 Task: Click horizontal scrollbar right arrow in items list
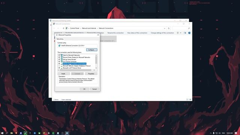[94, 70]
